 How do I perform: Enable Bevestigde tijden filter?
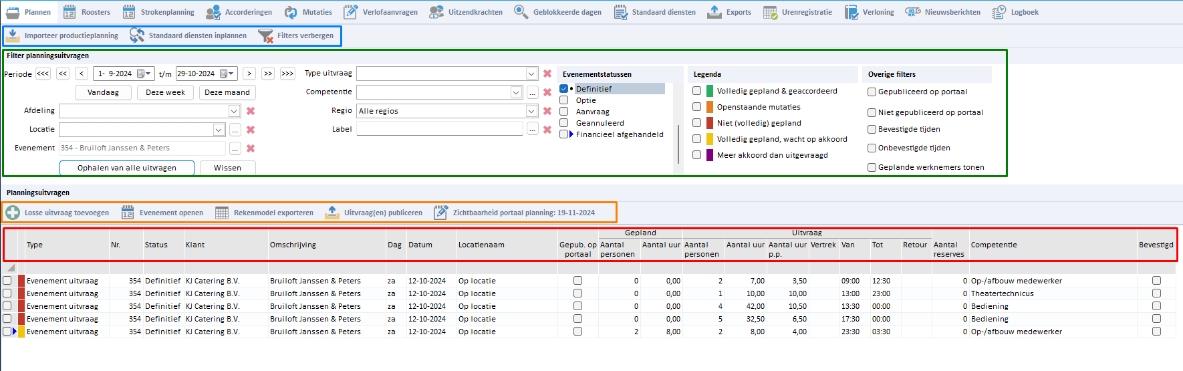(x=872, y=130)
